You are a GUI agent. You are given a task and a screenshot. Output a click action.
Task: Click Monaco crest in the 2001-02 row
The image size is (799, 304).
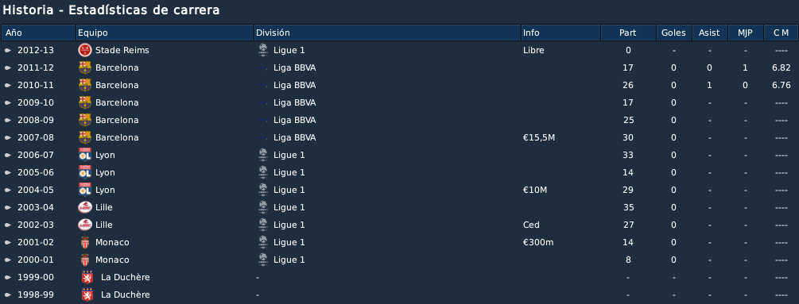tap(84, 243)
